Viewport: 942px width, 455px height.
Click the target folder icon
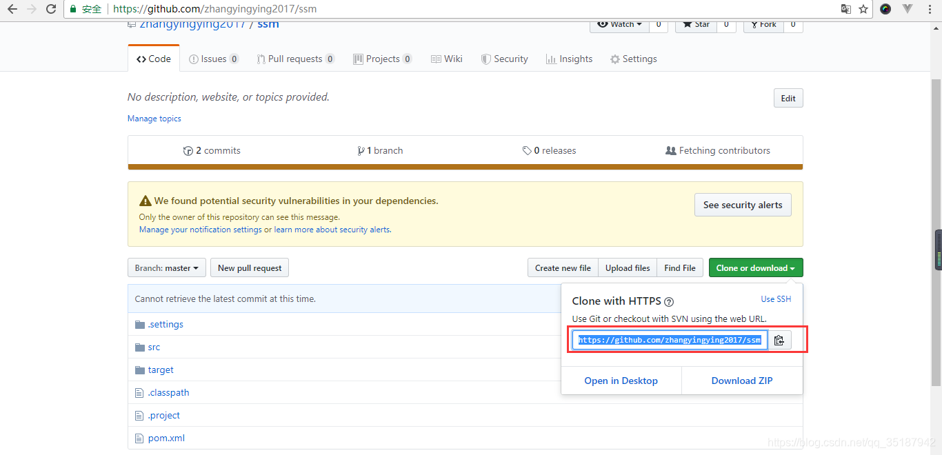coord(140,370)
